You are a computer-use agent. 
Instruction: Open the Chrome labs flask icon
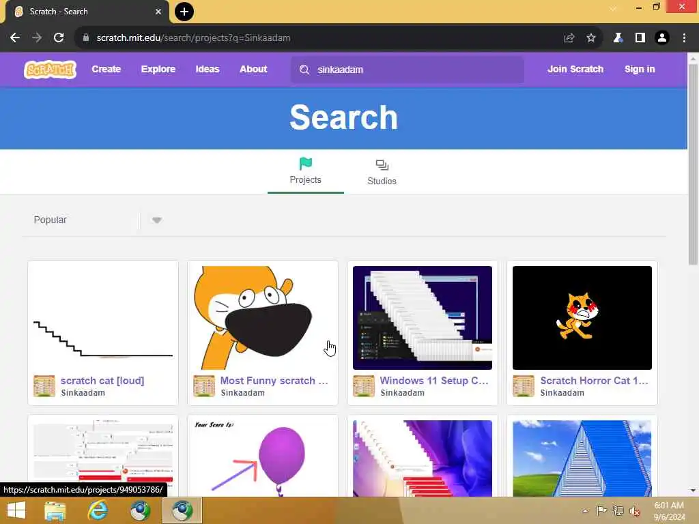coord(618,38)
